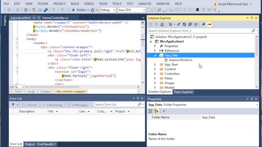
Task: Open the BUILD menu
Action: click(75, 4)
